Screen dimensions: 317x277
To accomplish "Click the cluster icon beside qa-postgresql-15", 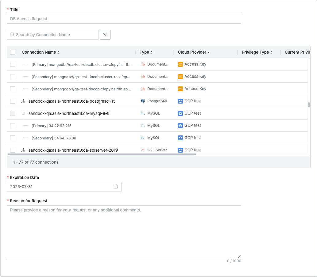I will click(23, 101).
